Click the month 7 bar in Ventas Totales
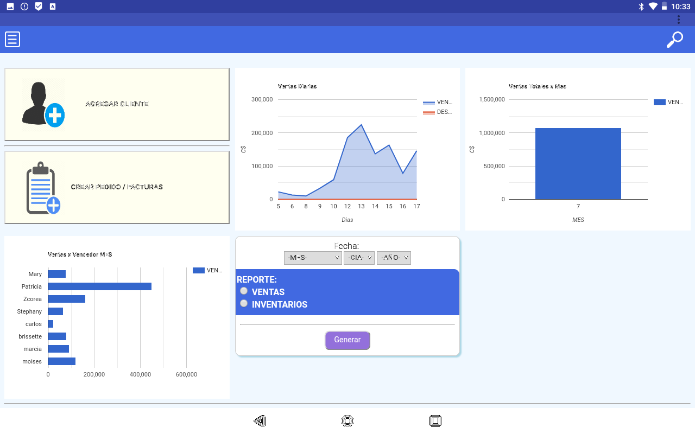This screenshot has height=434, width=695. click(578, 163)
